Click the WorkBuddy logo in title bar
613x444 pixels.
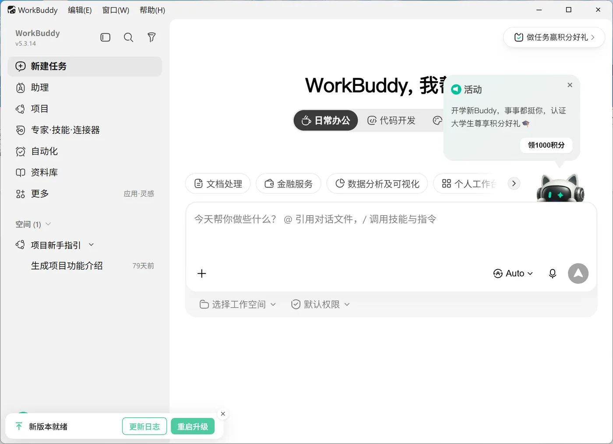11,10
